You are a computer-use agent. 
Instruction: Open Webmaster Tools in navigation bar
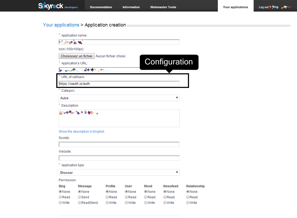163,7
